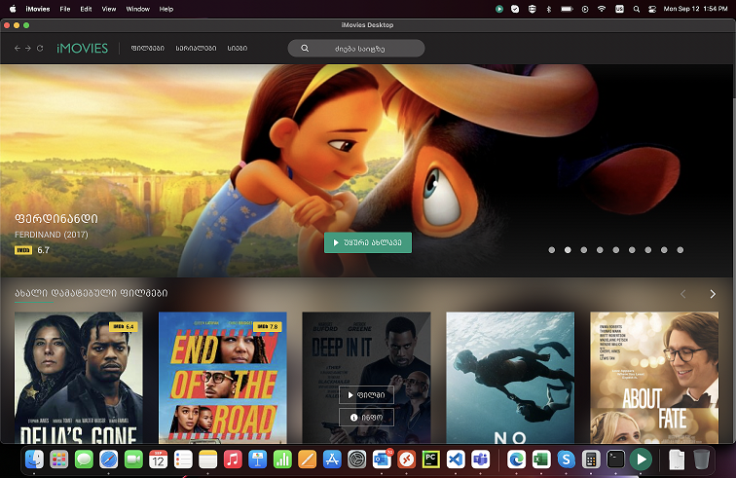Open Calculator from the dock
The image size is (736, 478).
591,460
